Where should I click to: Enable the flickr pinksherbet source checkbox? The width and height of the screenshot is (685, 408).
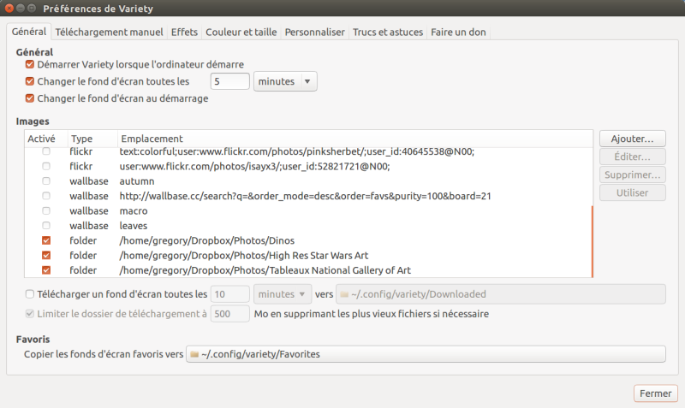point(46,151)
